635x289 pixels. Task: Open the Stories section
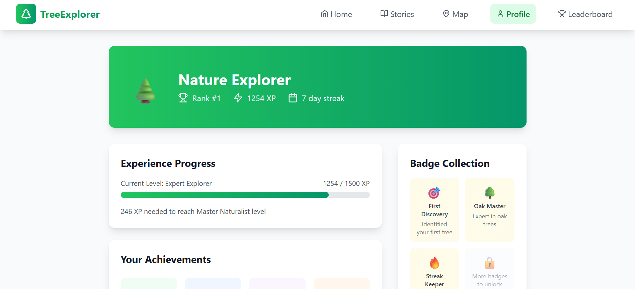[397, 14]
